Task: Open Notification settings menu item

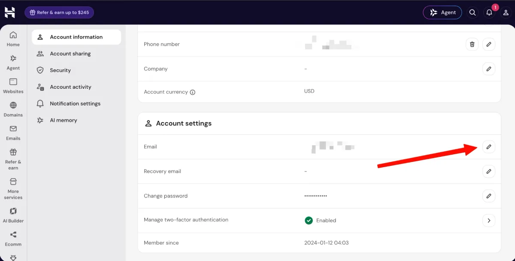Action: tap(76, 104)
